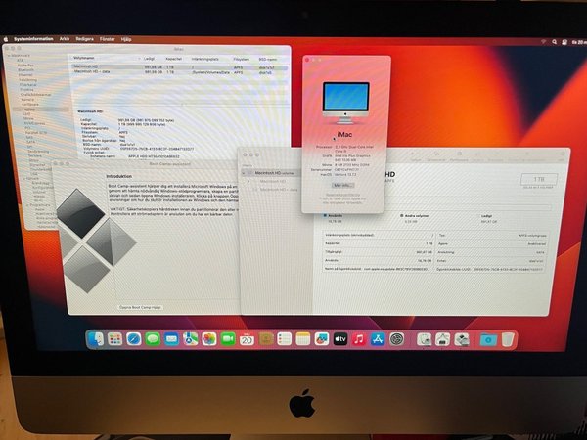Open Apple TV from the Dock
The width and height of the screenshot is (587, 440).
pyautogui.click(x=340, y=339)
